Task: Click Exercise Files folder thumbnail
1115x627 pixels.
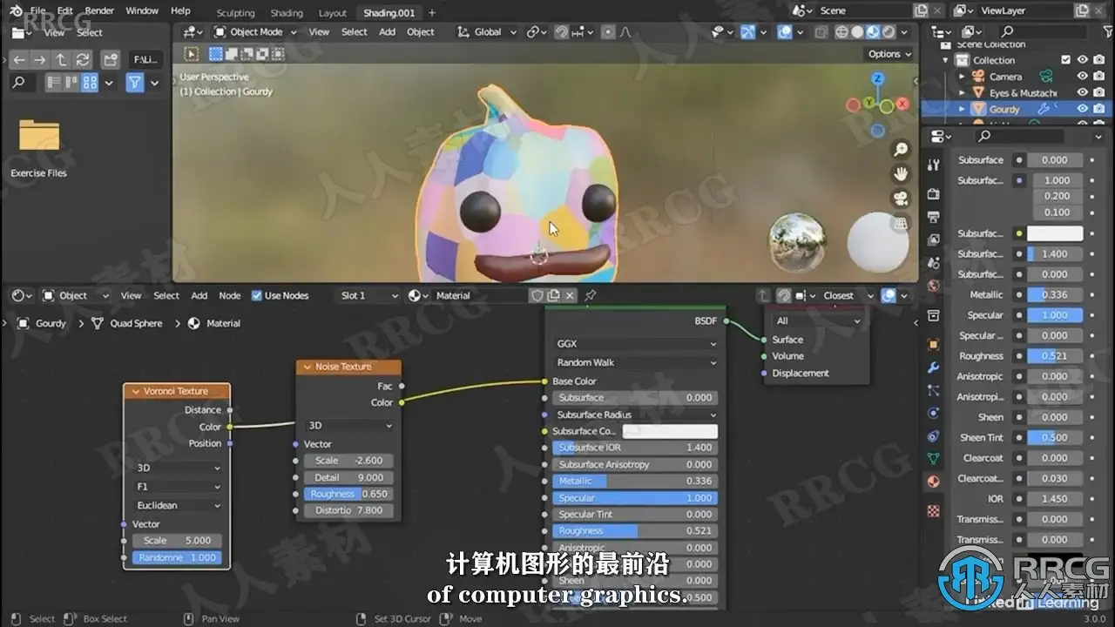Action: (x=39, y=136)
